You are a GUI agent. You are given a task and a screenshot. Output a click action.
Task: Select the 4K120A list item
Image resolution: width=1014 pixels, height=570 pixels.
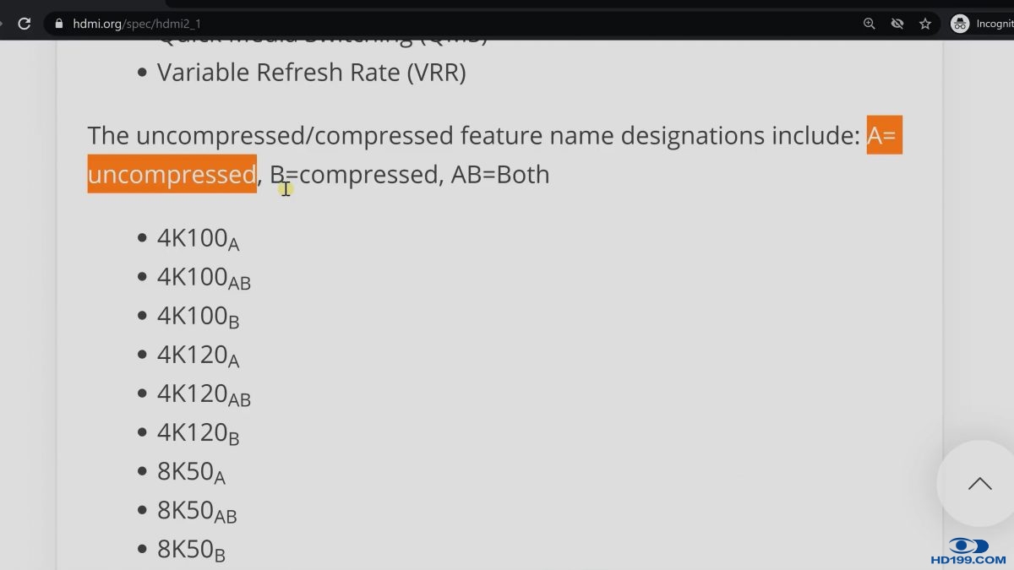click(x=198, y=356)
